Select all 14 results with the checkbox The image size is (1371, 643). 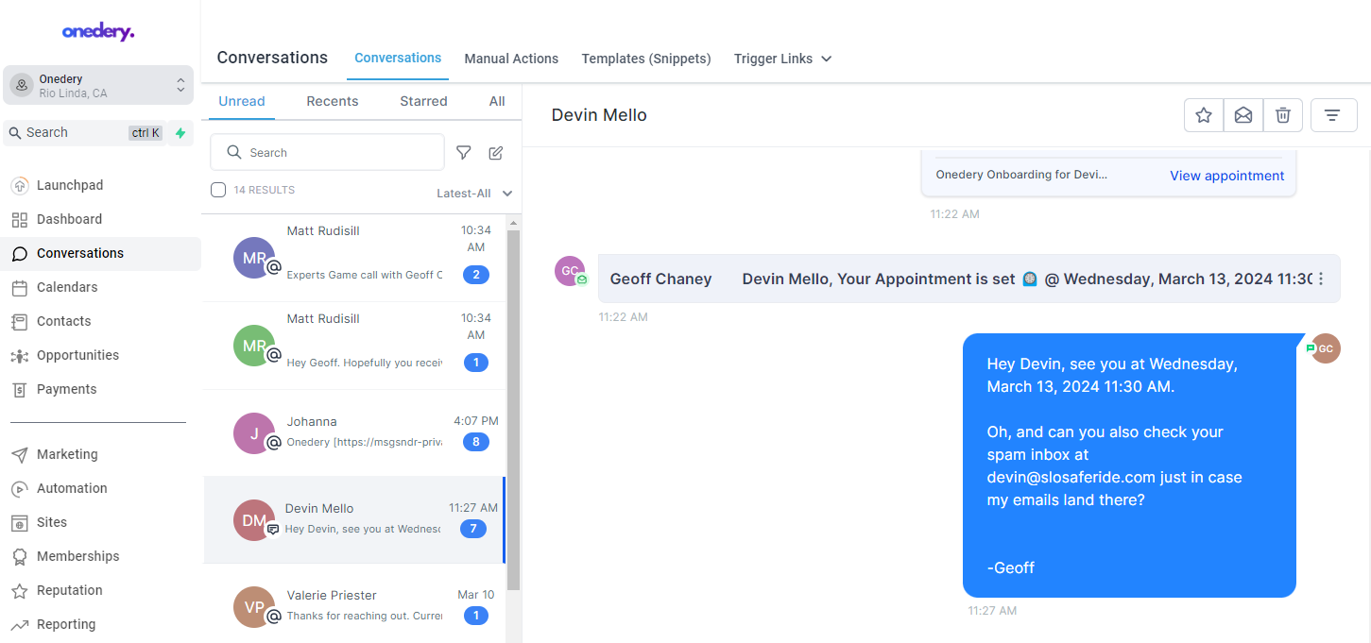coord(217,189)
